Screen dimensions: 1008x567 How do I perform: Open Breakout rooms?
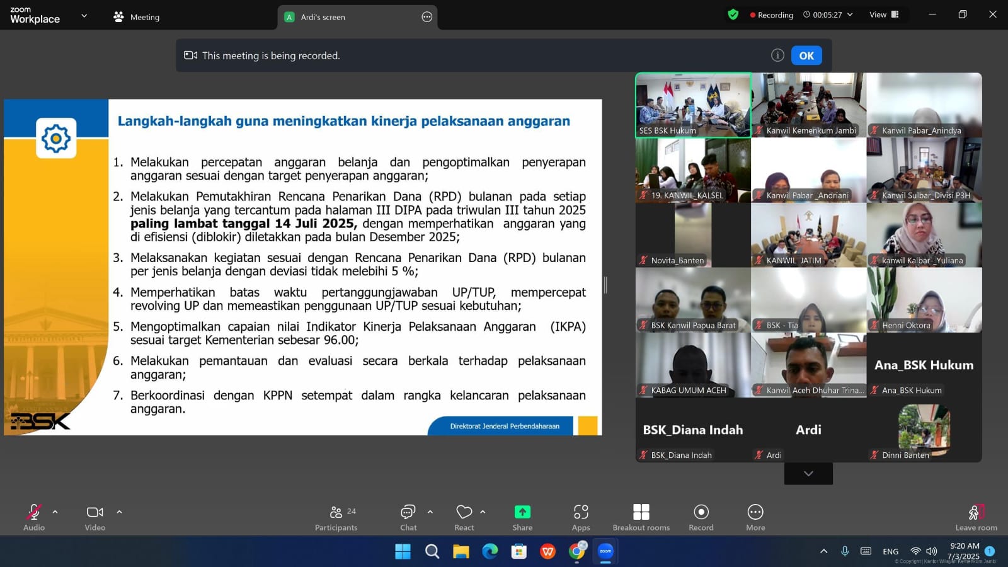click(x=640, y=517)
